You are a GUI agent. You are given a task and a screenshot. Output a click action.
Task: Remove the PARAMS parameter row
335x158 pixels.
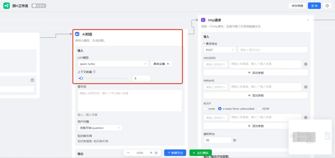(306, 87)
